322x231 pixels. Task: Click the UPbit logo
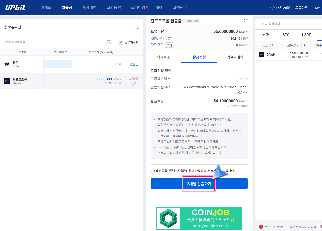[15, 7]
